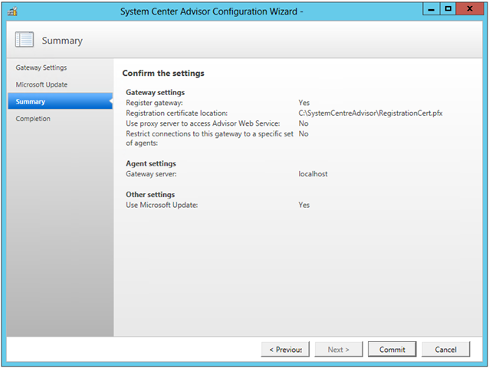Click 'Use proxy server to access Advisor Web Service:'
489x368 pixels.
[x=202, y=123]
